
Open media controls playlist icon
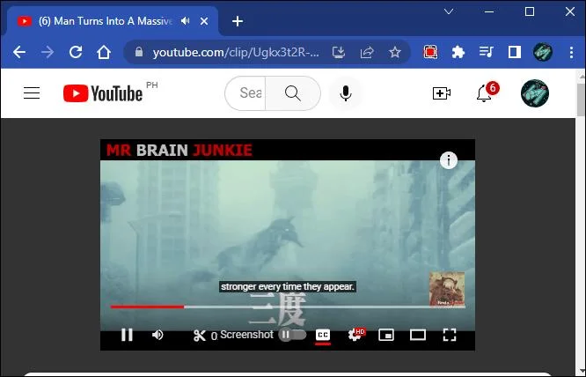pyautogui.click(x=487, y=52)
